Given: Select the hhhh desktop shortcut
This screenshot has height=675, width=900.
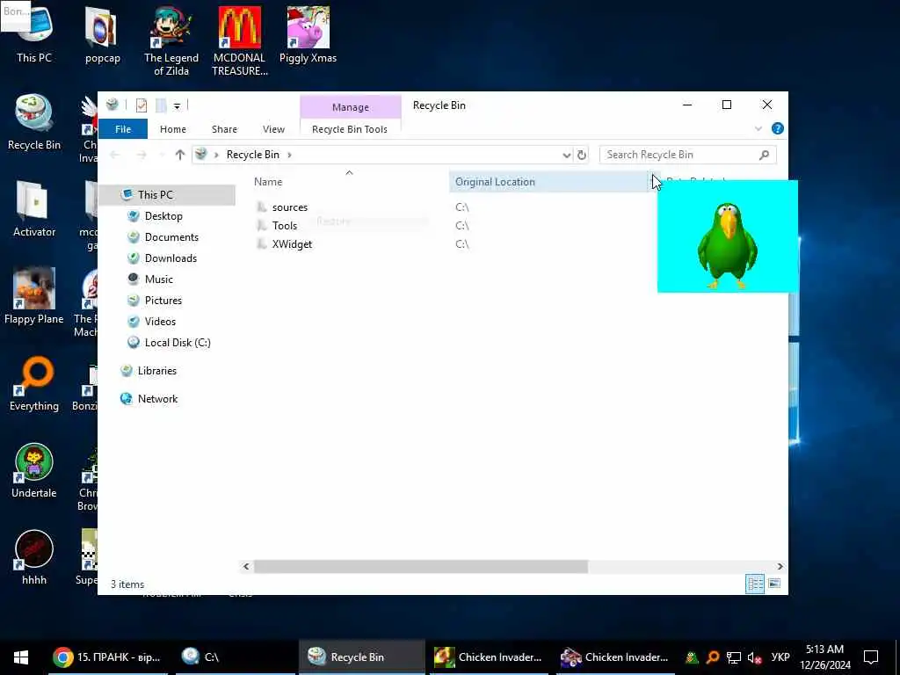Looking at the screenshot, I should tap(34, 557).
